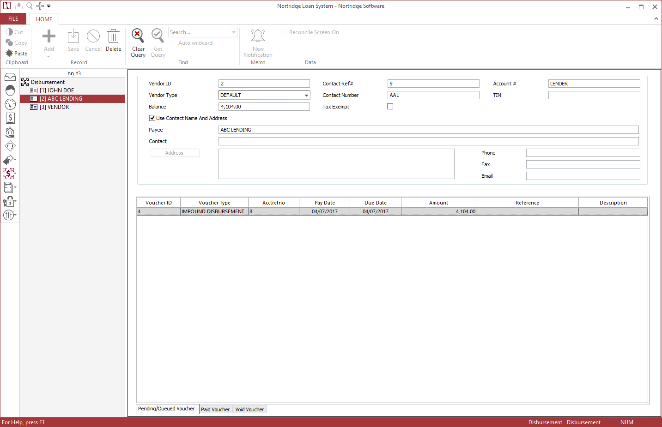Select the [1] JOHN DOE tree item
Screen dimensions: 662x427
[x=57, y=90]
